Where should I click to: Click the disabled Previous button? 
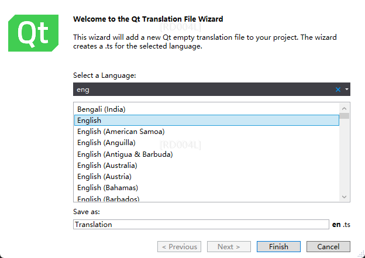179,247
